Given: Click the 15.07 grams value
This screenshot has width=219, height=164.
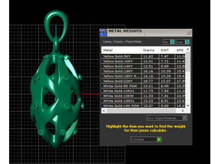Looking at the screenshot, I should point(148,106).
